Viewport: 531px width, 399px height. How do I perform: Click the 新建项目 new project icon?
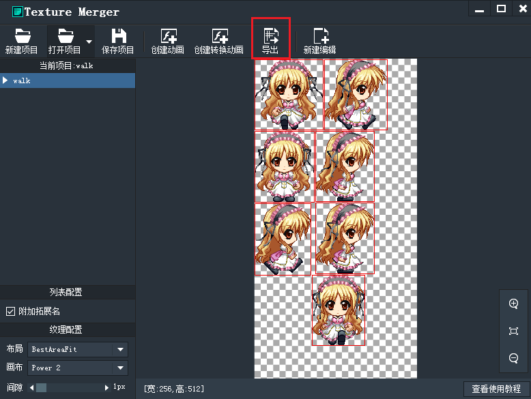pos(23,42)
